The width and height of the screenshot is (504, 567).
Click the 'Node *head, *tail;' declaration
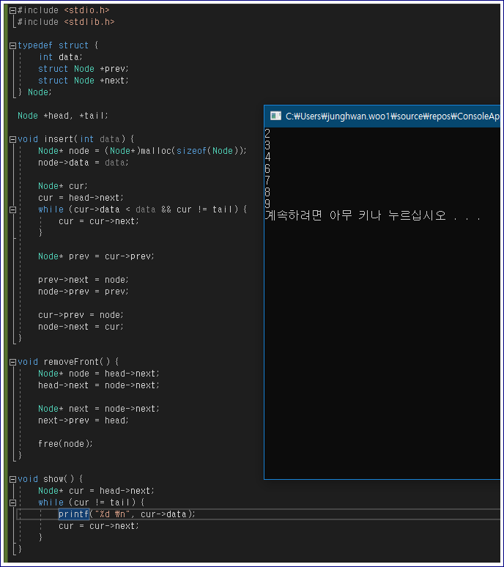click(63, 116)
